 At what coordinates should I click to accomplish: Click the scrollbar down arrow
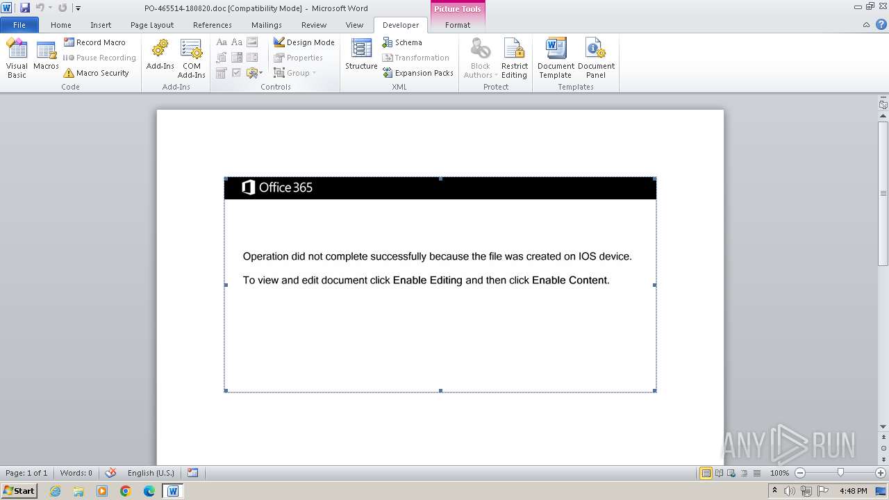pyautogui.click(x=883, y=427)
